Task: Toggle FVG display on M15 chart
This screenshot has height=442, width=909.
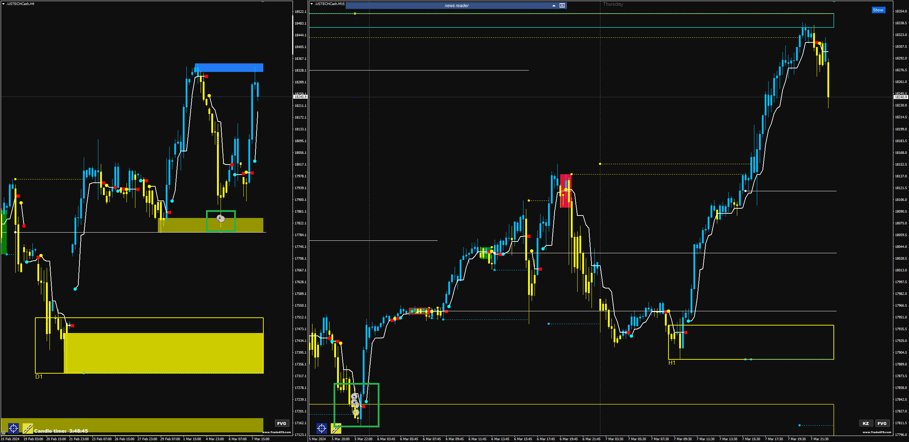Action: click(x=882, y=423)
